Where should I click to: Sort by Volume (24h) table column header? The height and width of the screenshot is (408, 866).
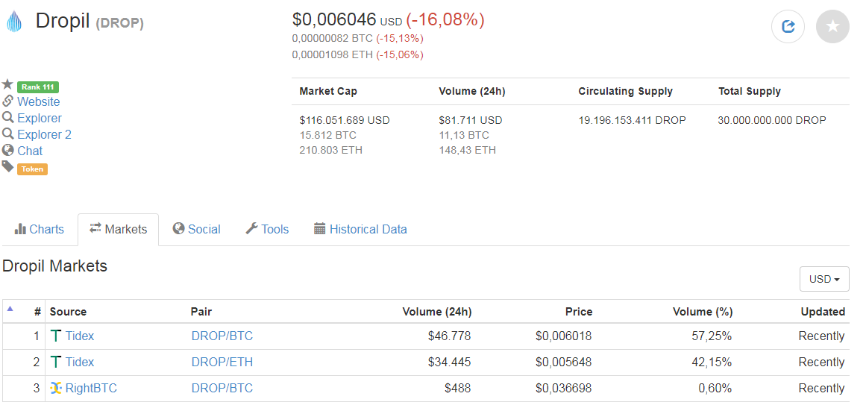point(437,312)
